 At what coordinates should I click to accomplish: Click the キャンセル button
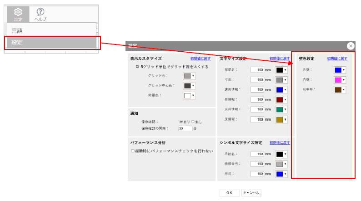click(x=251, y=192)
